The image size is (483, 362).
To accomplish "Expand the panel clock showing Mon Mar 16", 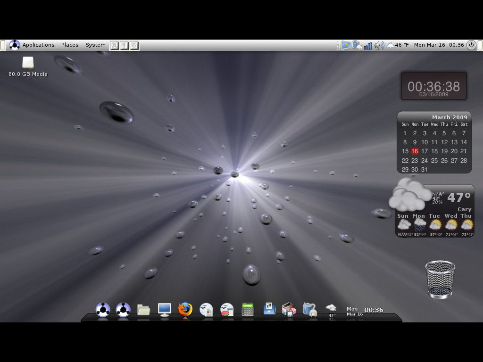I will (x=439, y=45).
